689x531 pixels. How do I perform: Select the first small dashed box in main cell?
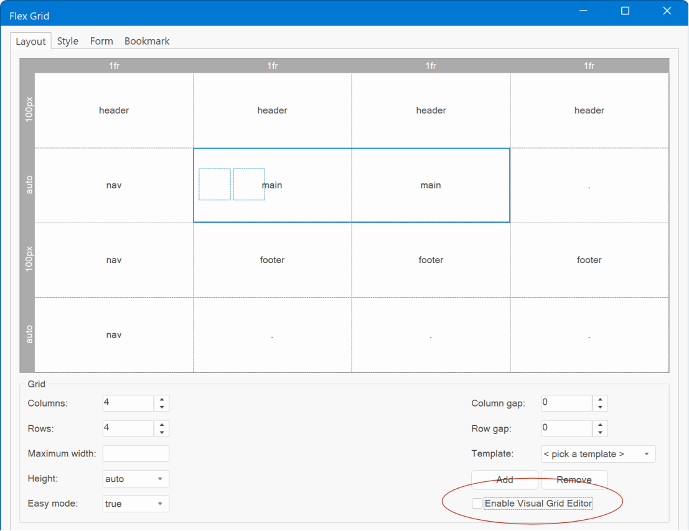215,184
